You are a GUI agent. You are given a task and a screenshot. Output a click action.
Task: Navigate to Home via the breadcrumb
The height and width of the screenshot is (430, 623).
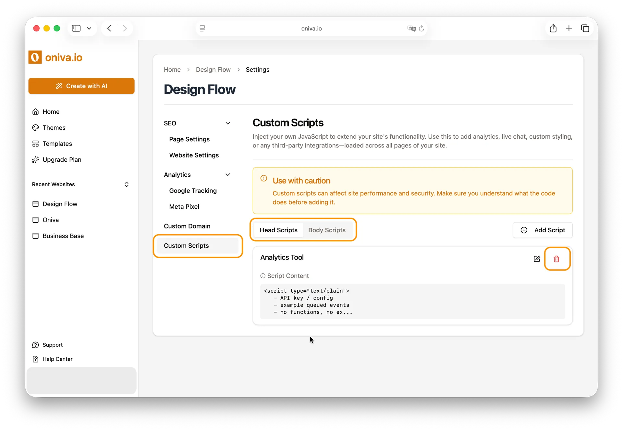(x=172, y=69)
